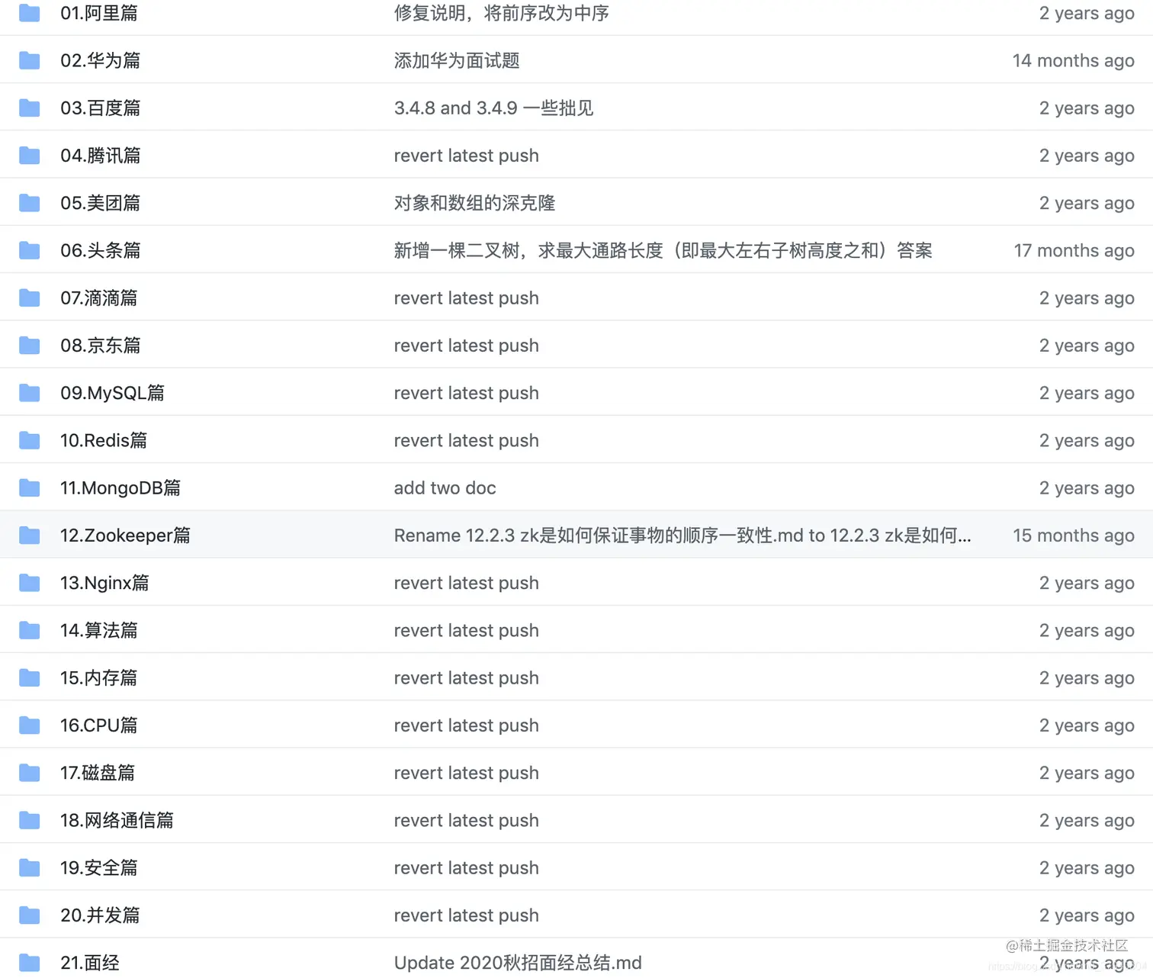Click the folder icon beside 03.百度篇
Viewport: 1153px width, 978px height.
pos(29,108)
